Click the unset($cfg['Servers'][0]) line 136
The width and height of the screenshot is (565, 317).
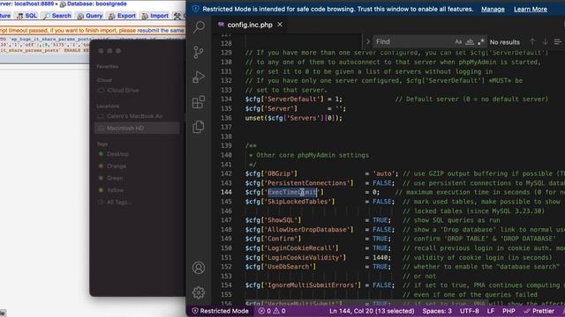pyautogui.click(x=294, y=118)
